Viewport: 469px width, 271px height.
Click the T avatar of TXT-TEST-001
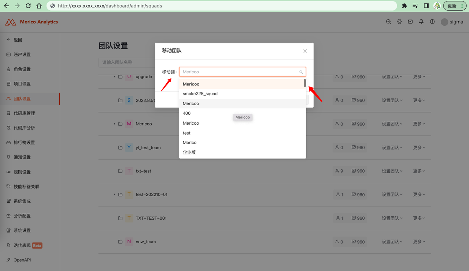point(129,218)
